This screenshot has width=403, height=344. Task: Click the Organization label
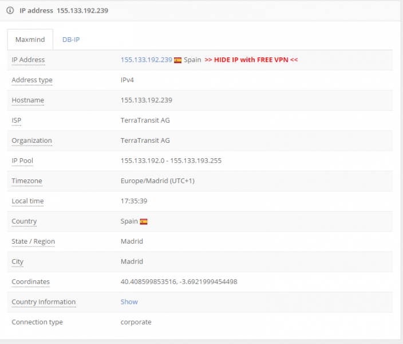pos(32,140)
